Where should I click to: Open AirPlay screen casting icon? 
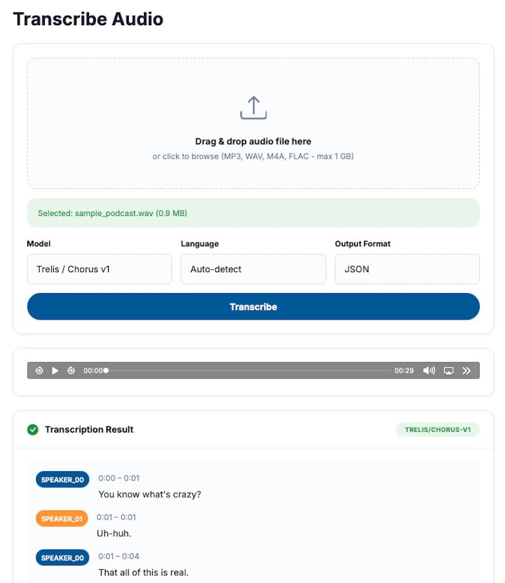pos(449,371)
